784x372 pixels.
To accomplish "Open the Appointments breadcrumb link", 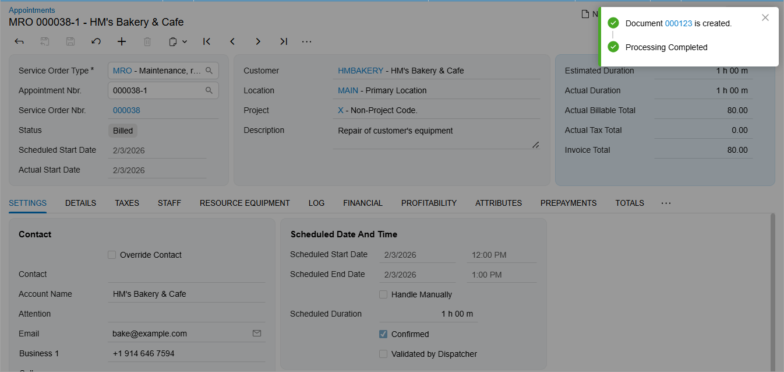I will tap(32, 10).
